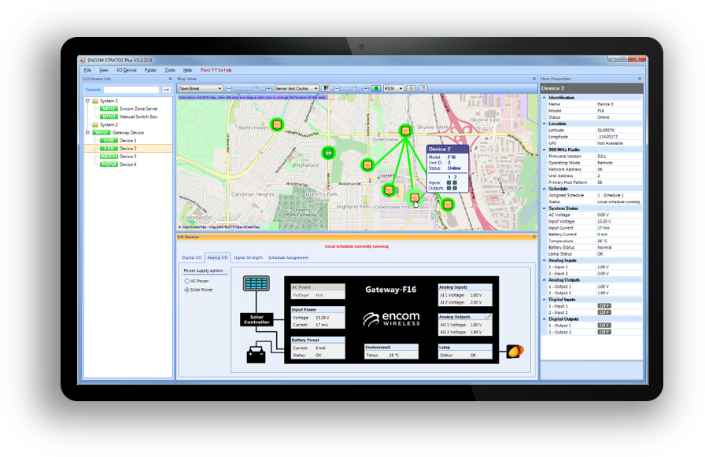Zoom out the map with minus button
The height and width of the screenshot is (457, 705).
pos(229,89)
